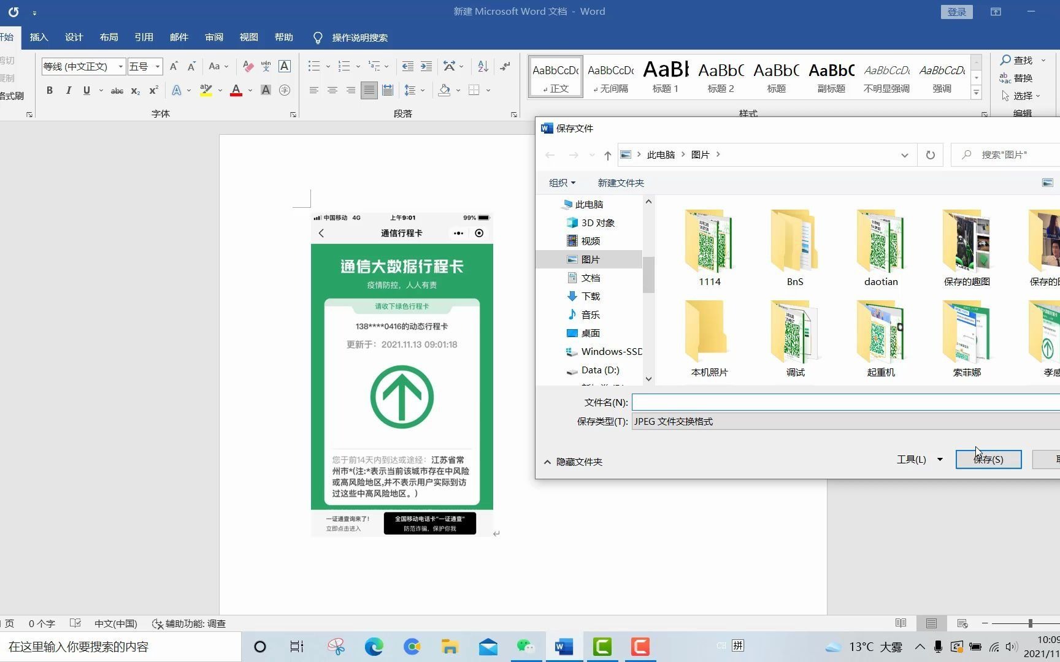Open Microsoft Edge from the taskbar
The image size is (1060, 662).
[x=374, y=647]
